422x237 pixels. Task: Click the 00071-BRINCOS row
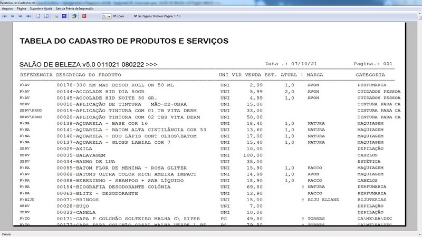tap(210, 200)
